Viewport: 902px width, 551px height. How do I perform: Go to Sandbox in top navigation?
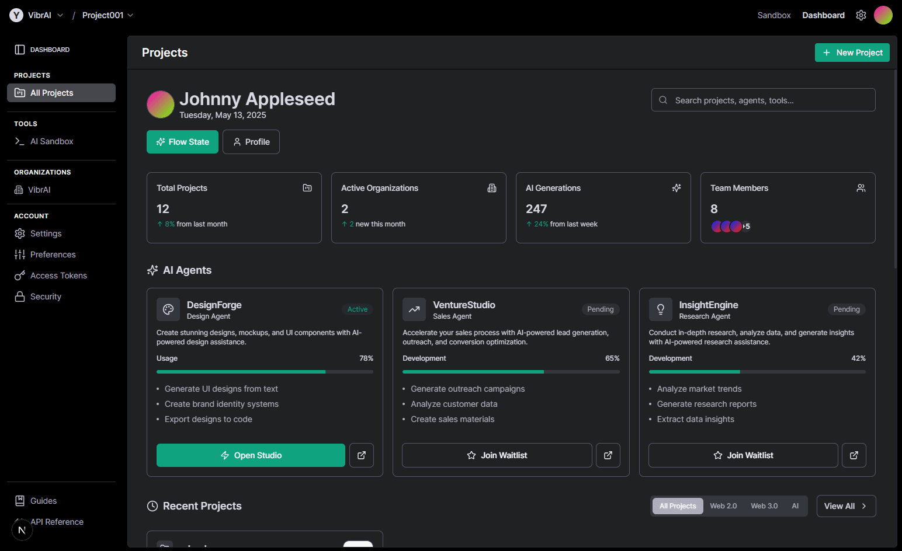[774, 15]
